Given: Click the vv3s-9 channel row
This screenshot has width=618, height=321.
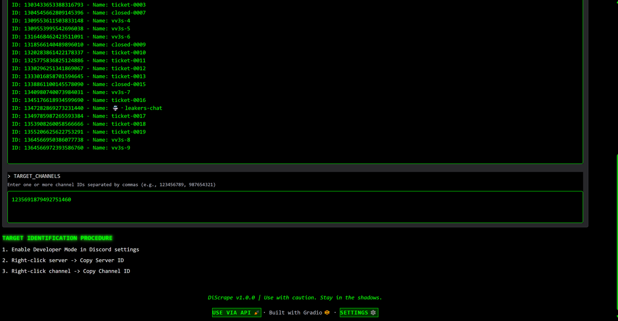Looking at the screenshot, I should (x=71, y=148).
